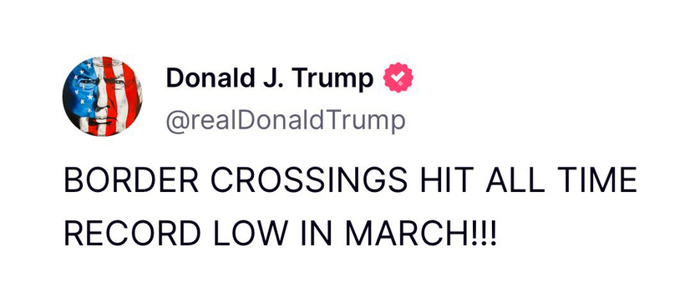Click the red stripes of avatar image

point(126,96)
